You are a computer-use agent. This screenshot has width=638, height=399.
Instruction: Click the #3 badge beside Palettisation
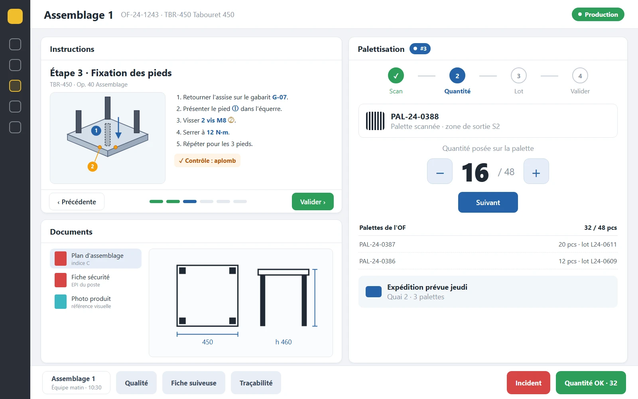point(420,49)
